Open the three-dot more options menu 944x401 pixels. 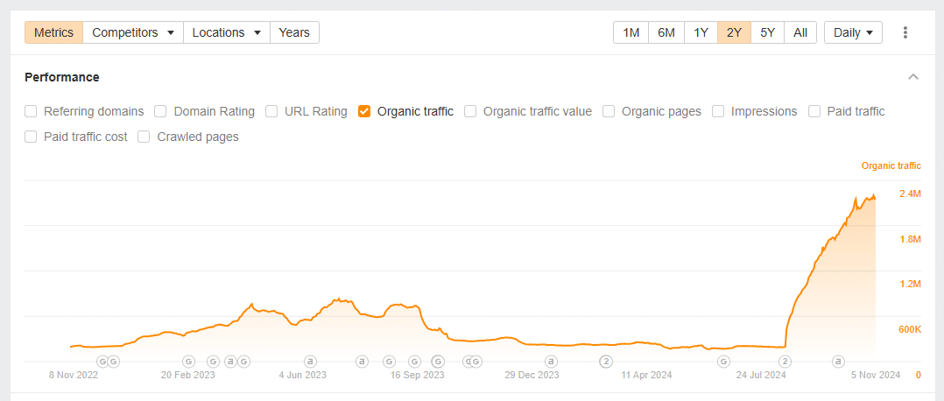tap(905, 32)
